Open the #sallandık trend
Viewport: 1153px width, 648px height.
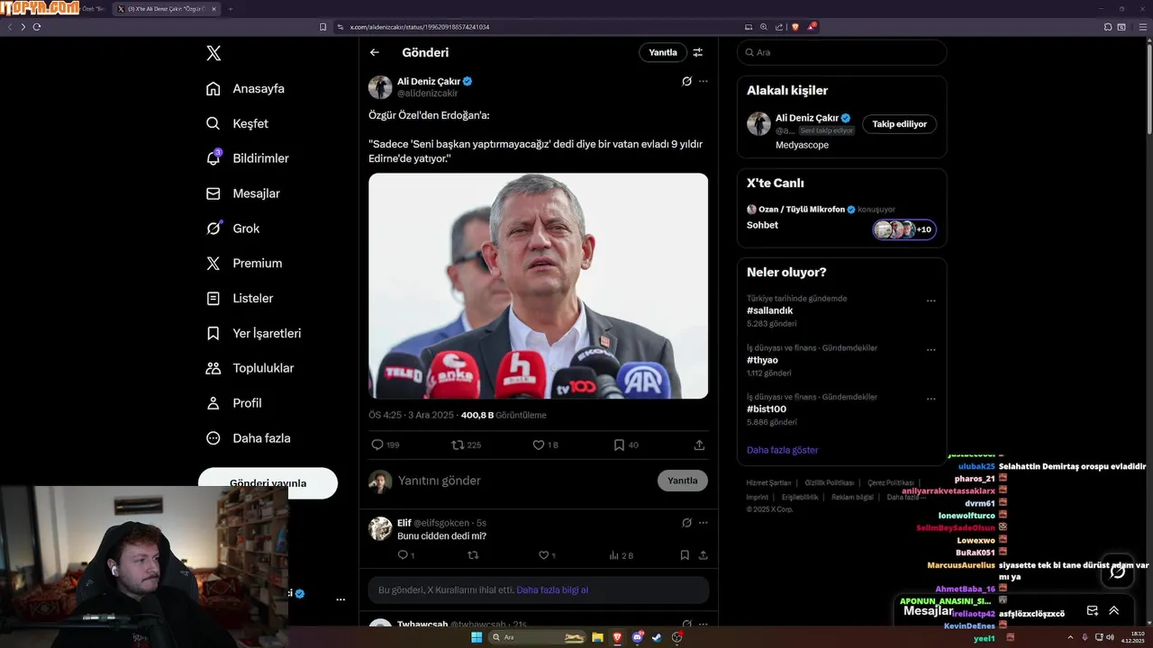pyautogui.click(x=770, y=310)
